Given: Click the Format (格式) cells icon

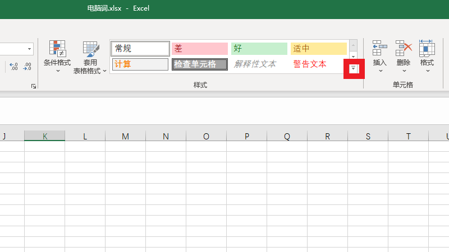Looking at the screenshot, I should pyautogui.click(x=427, y=49).
